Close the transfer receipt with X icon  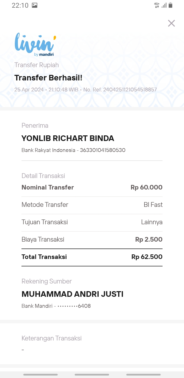click(171, 23)
